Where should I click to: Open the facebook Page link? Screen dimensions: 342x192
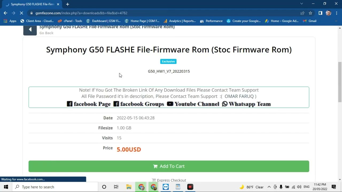(x=89, y=104)
